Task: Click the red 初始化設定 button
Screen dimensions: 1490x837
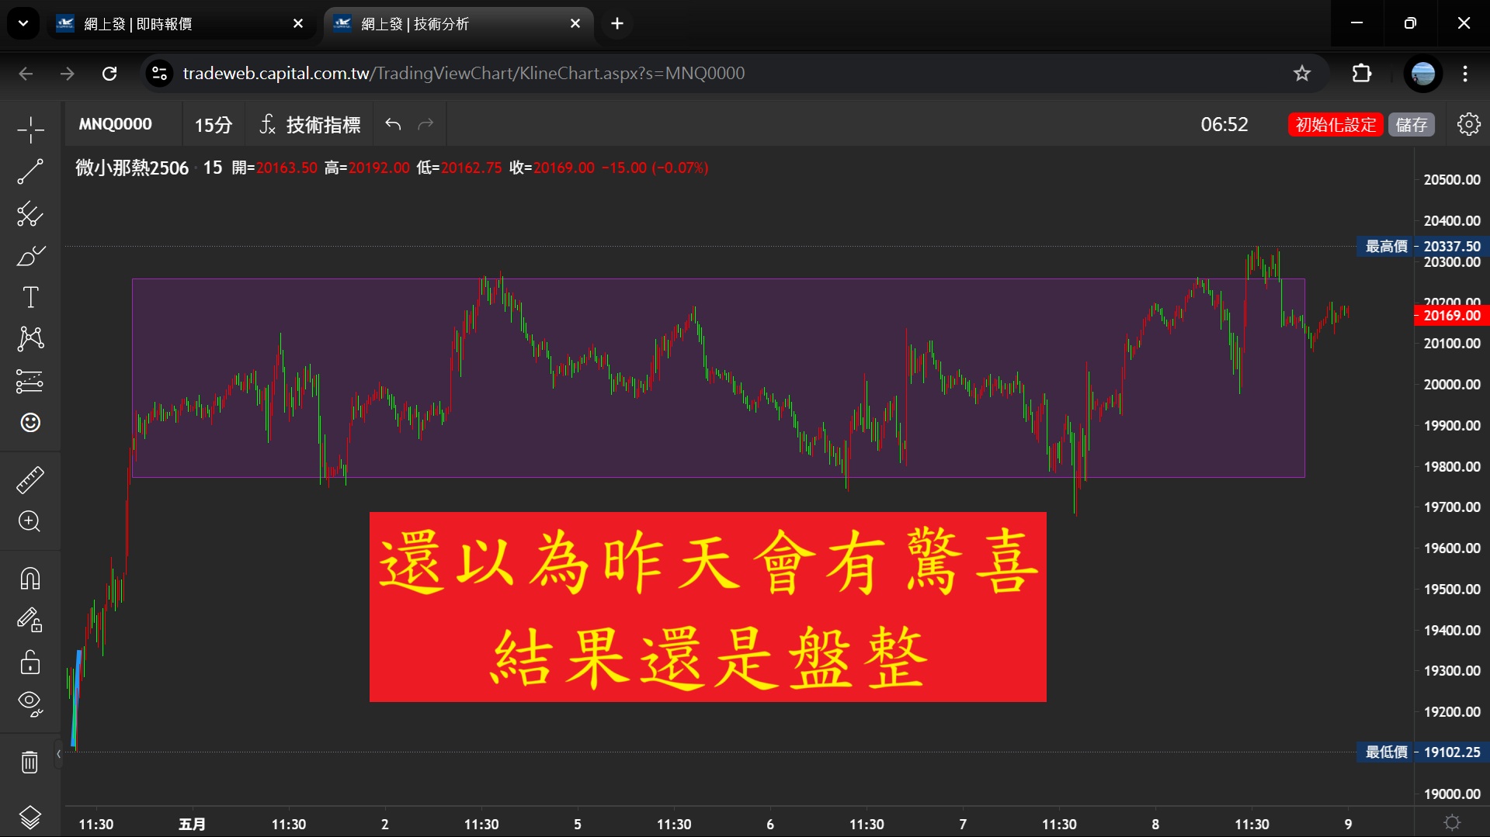Action: tap(1335, 125)
